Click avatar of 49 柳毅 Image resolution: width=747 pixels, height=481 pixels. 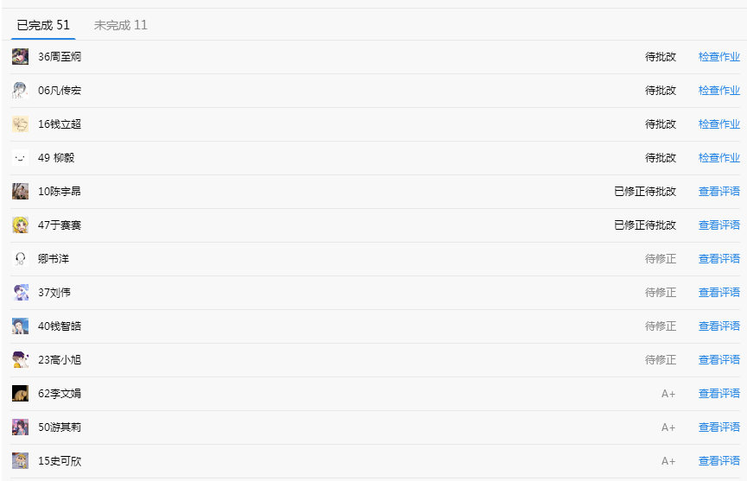pos(20,158)
